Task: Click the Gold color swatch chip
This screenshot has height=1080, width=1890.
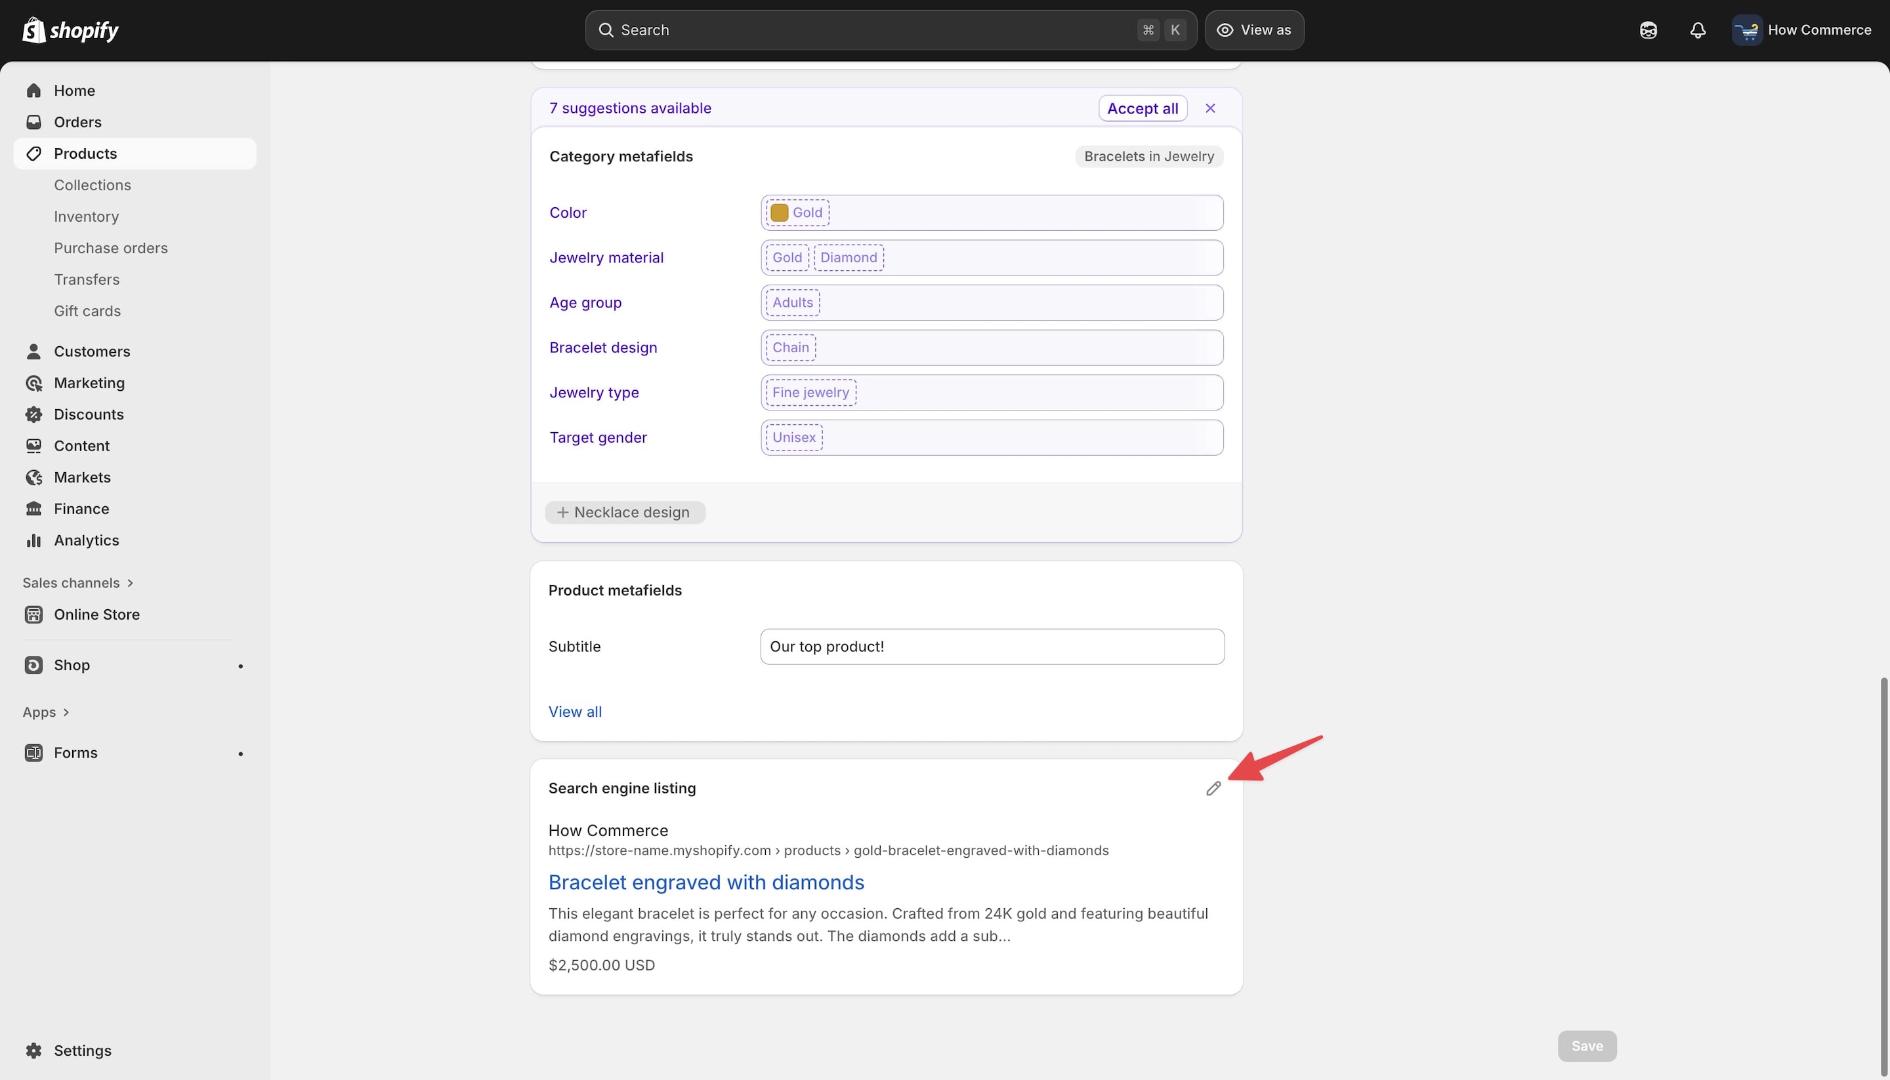Action: pyautogui.click(x=797, y=213)
